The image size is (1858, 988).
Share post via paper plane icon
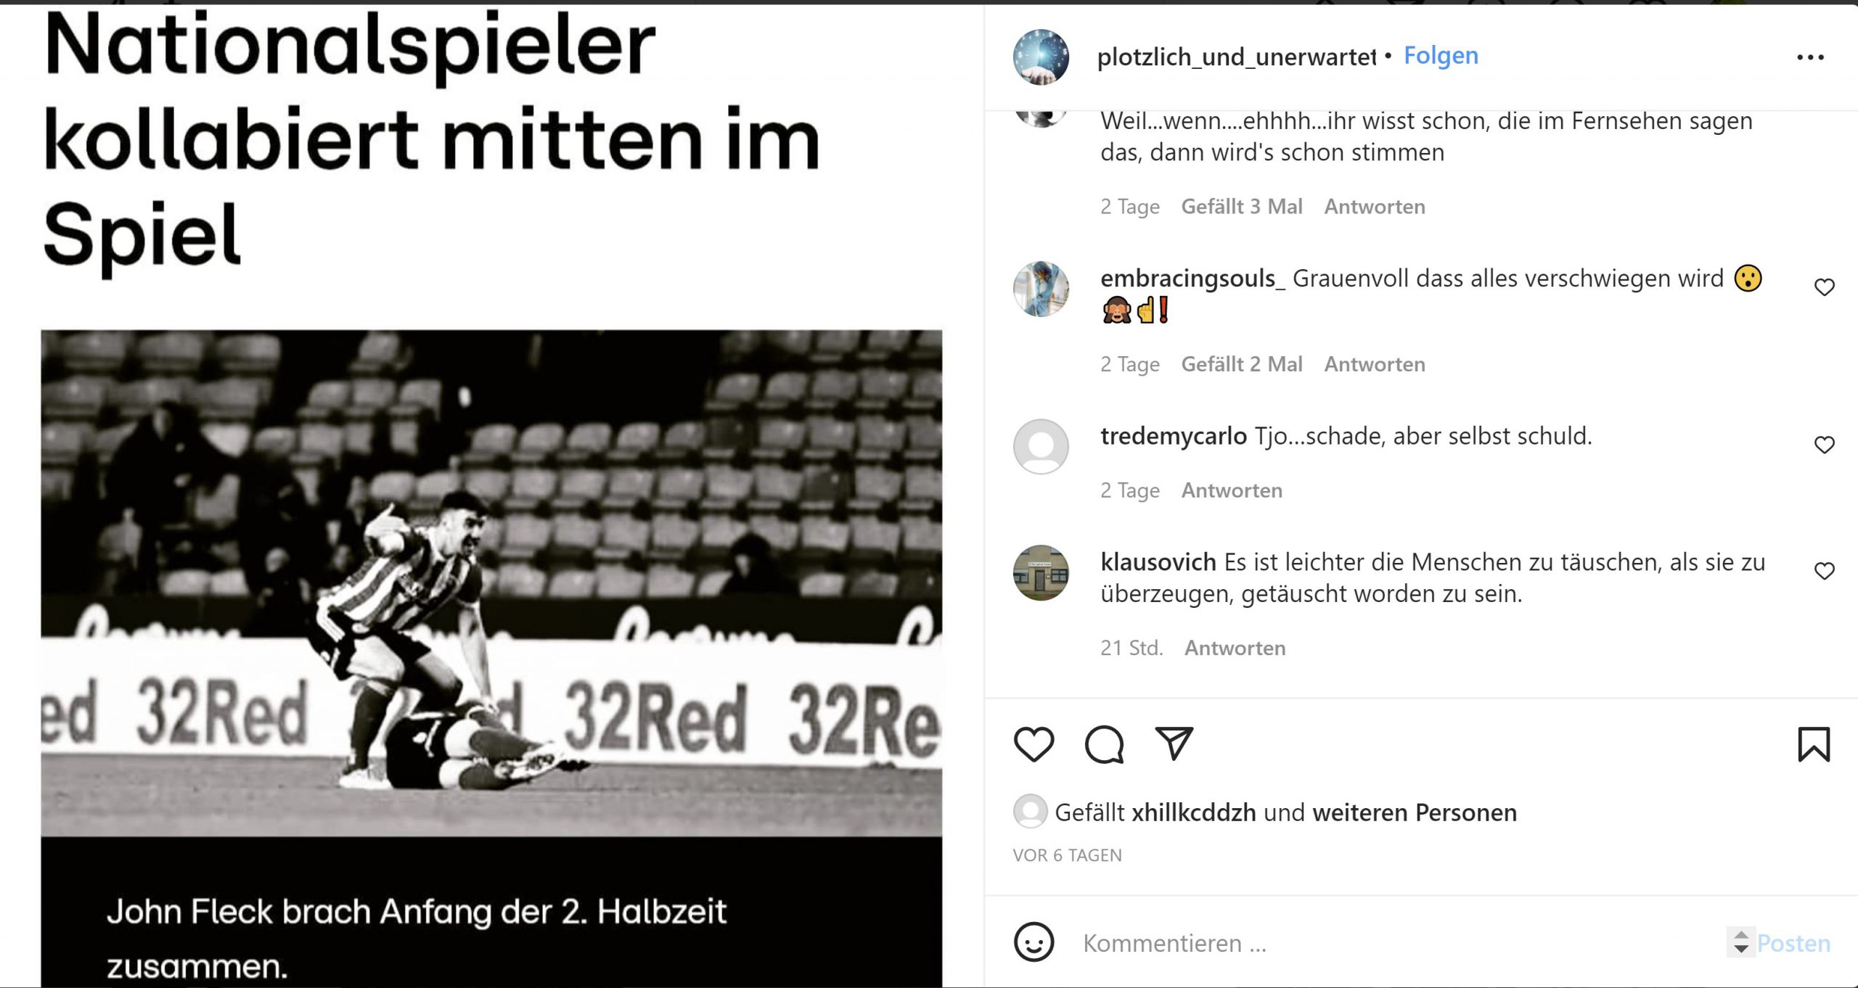tap(1174, 744)
